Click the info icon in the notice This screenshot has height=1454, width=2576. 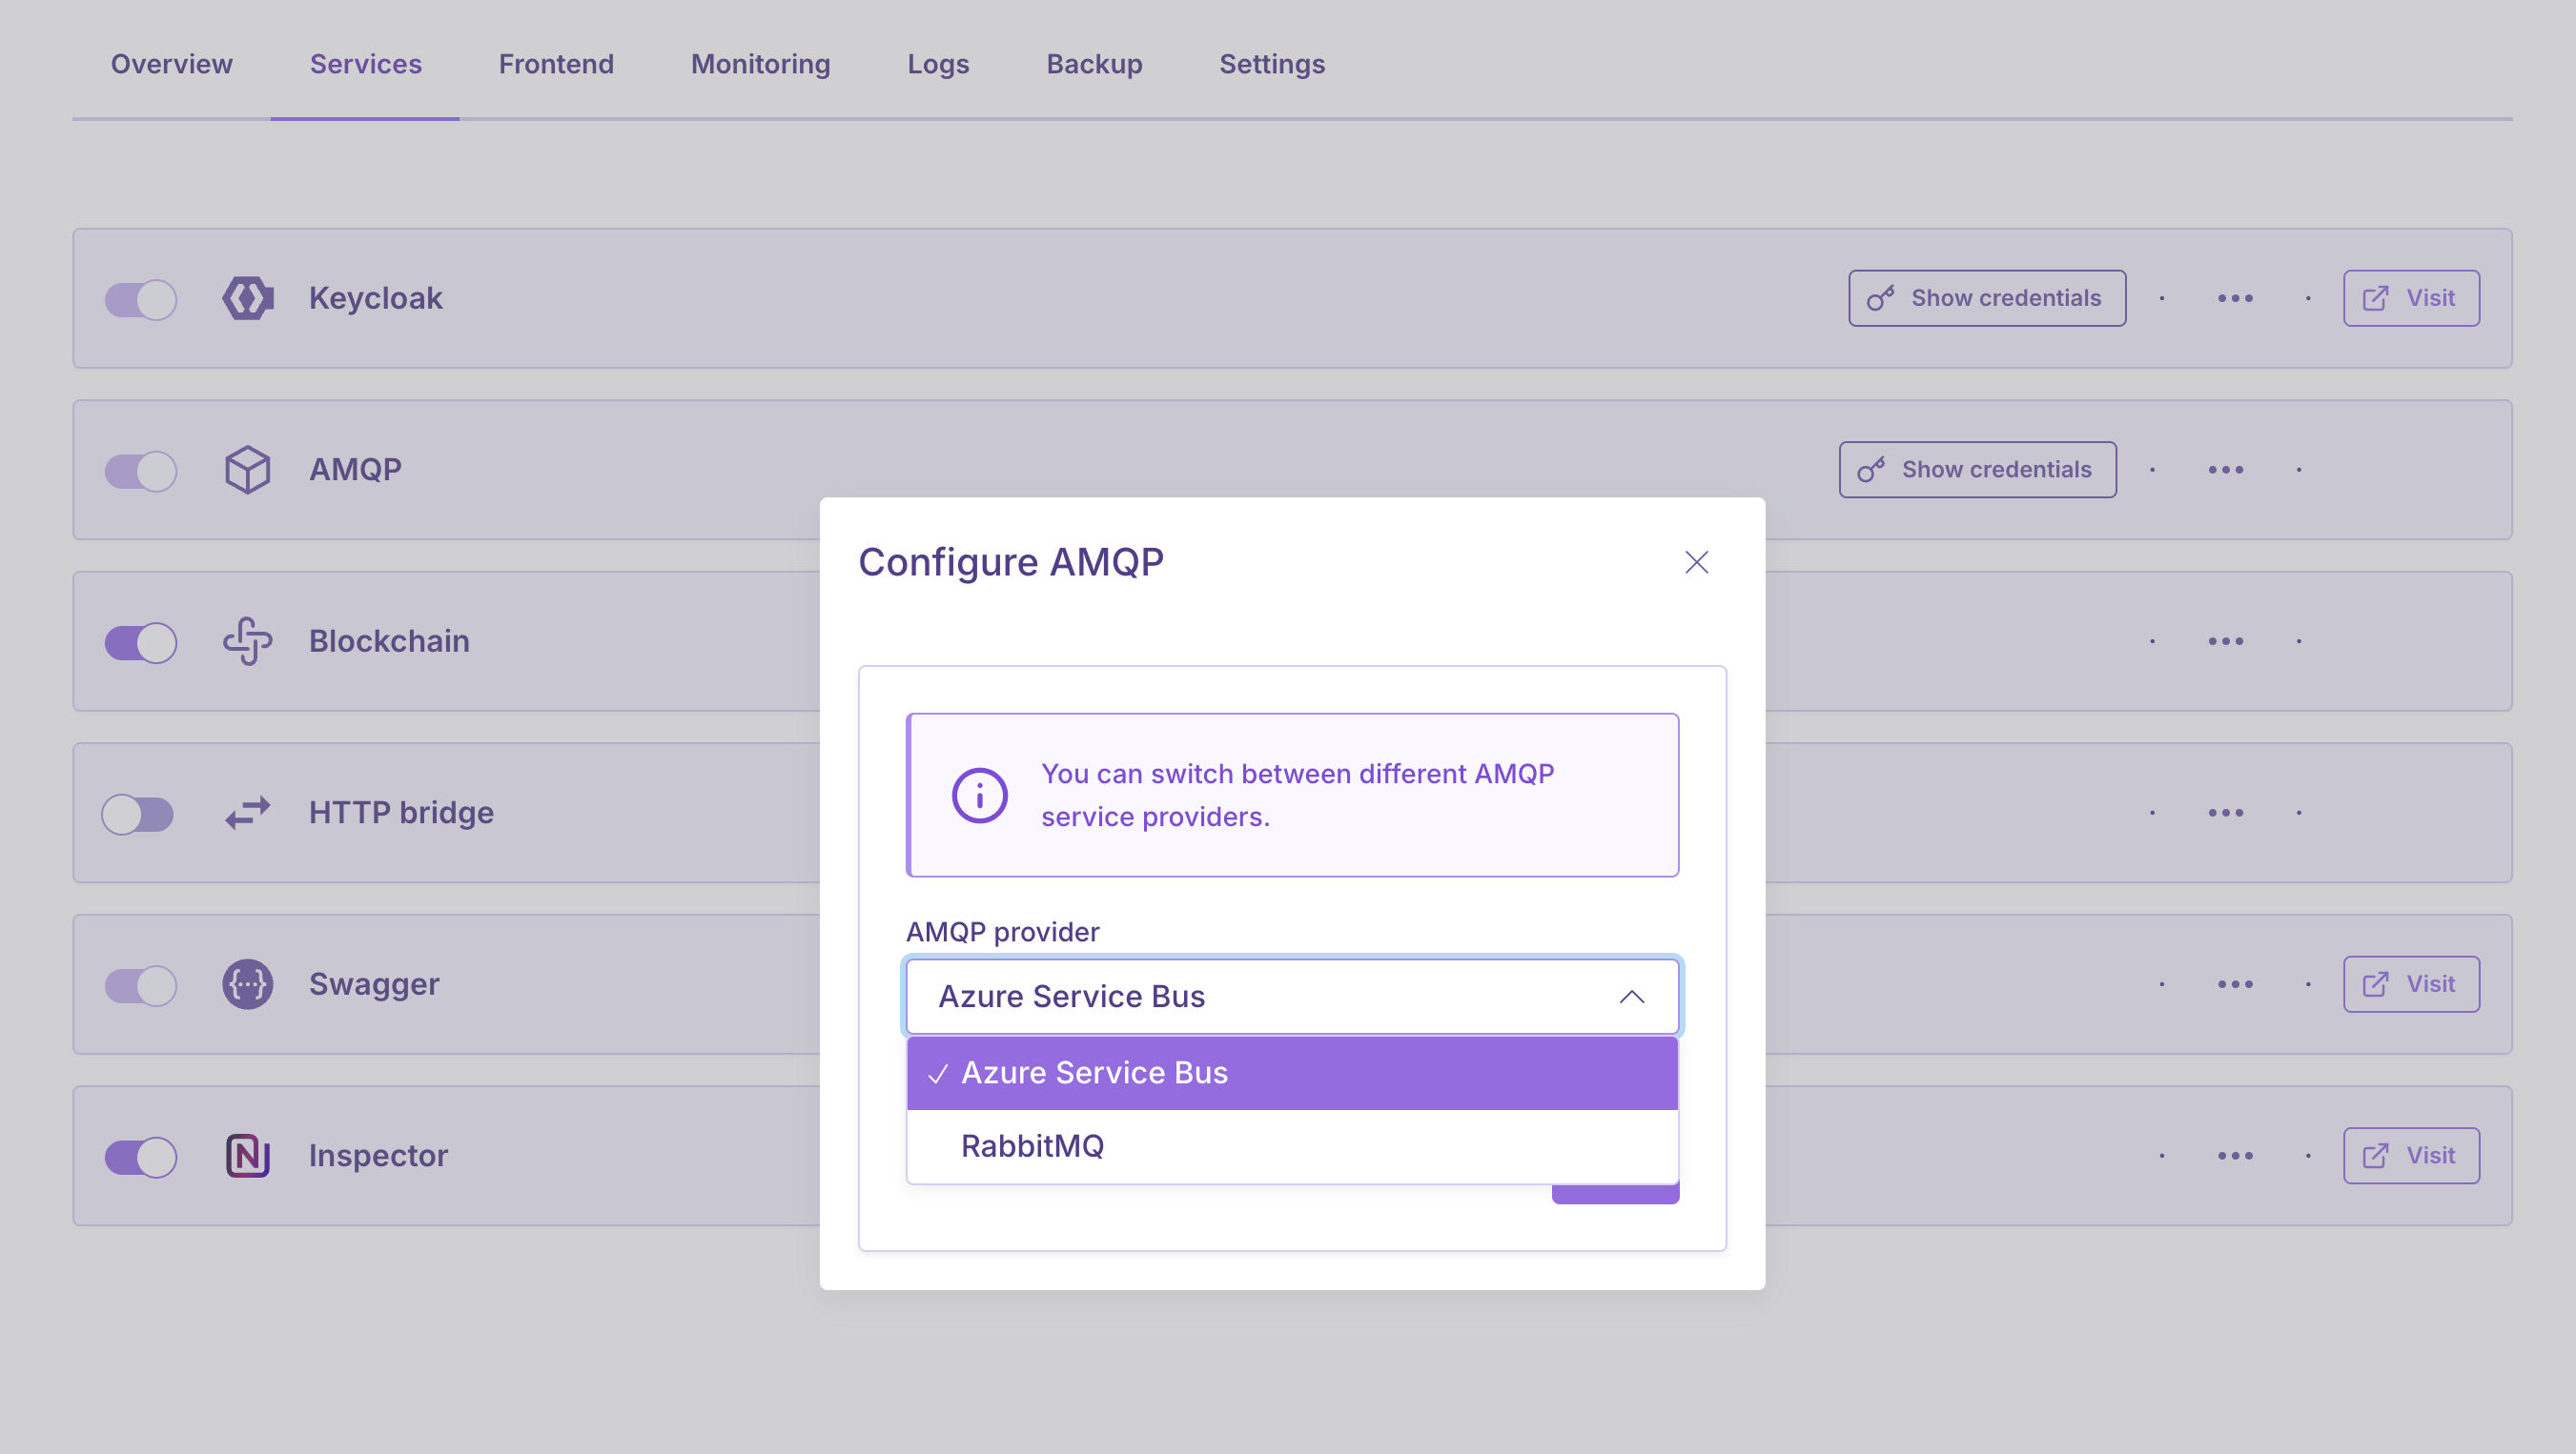979,796
